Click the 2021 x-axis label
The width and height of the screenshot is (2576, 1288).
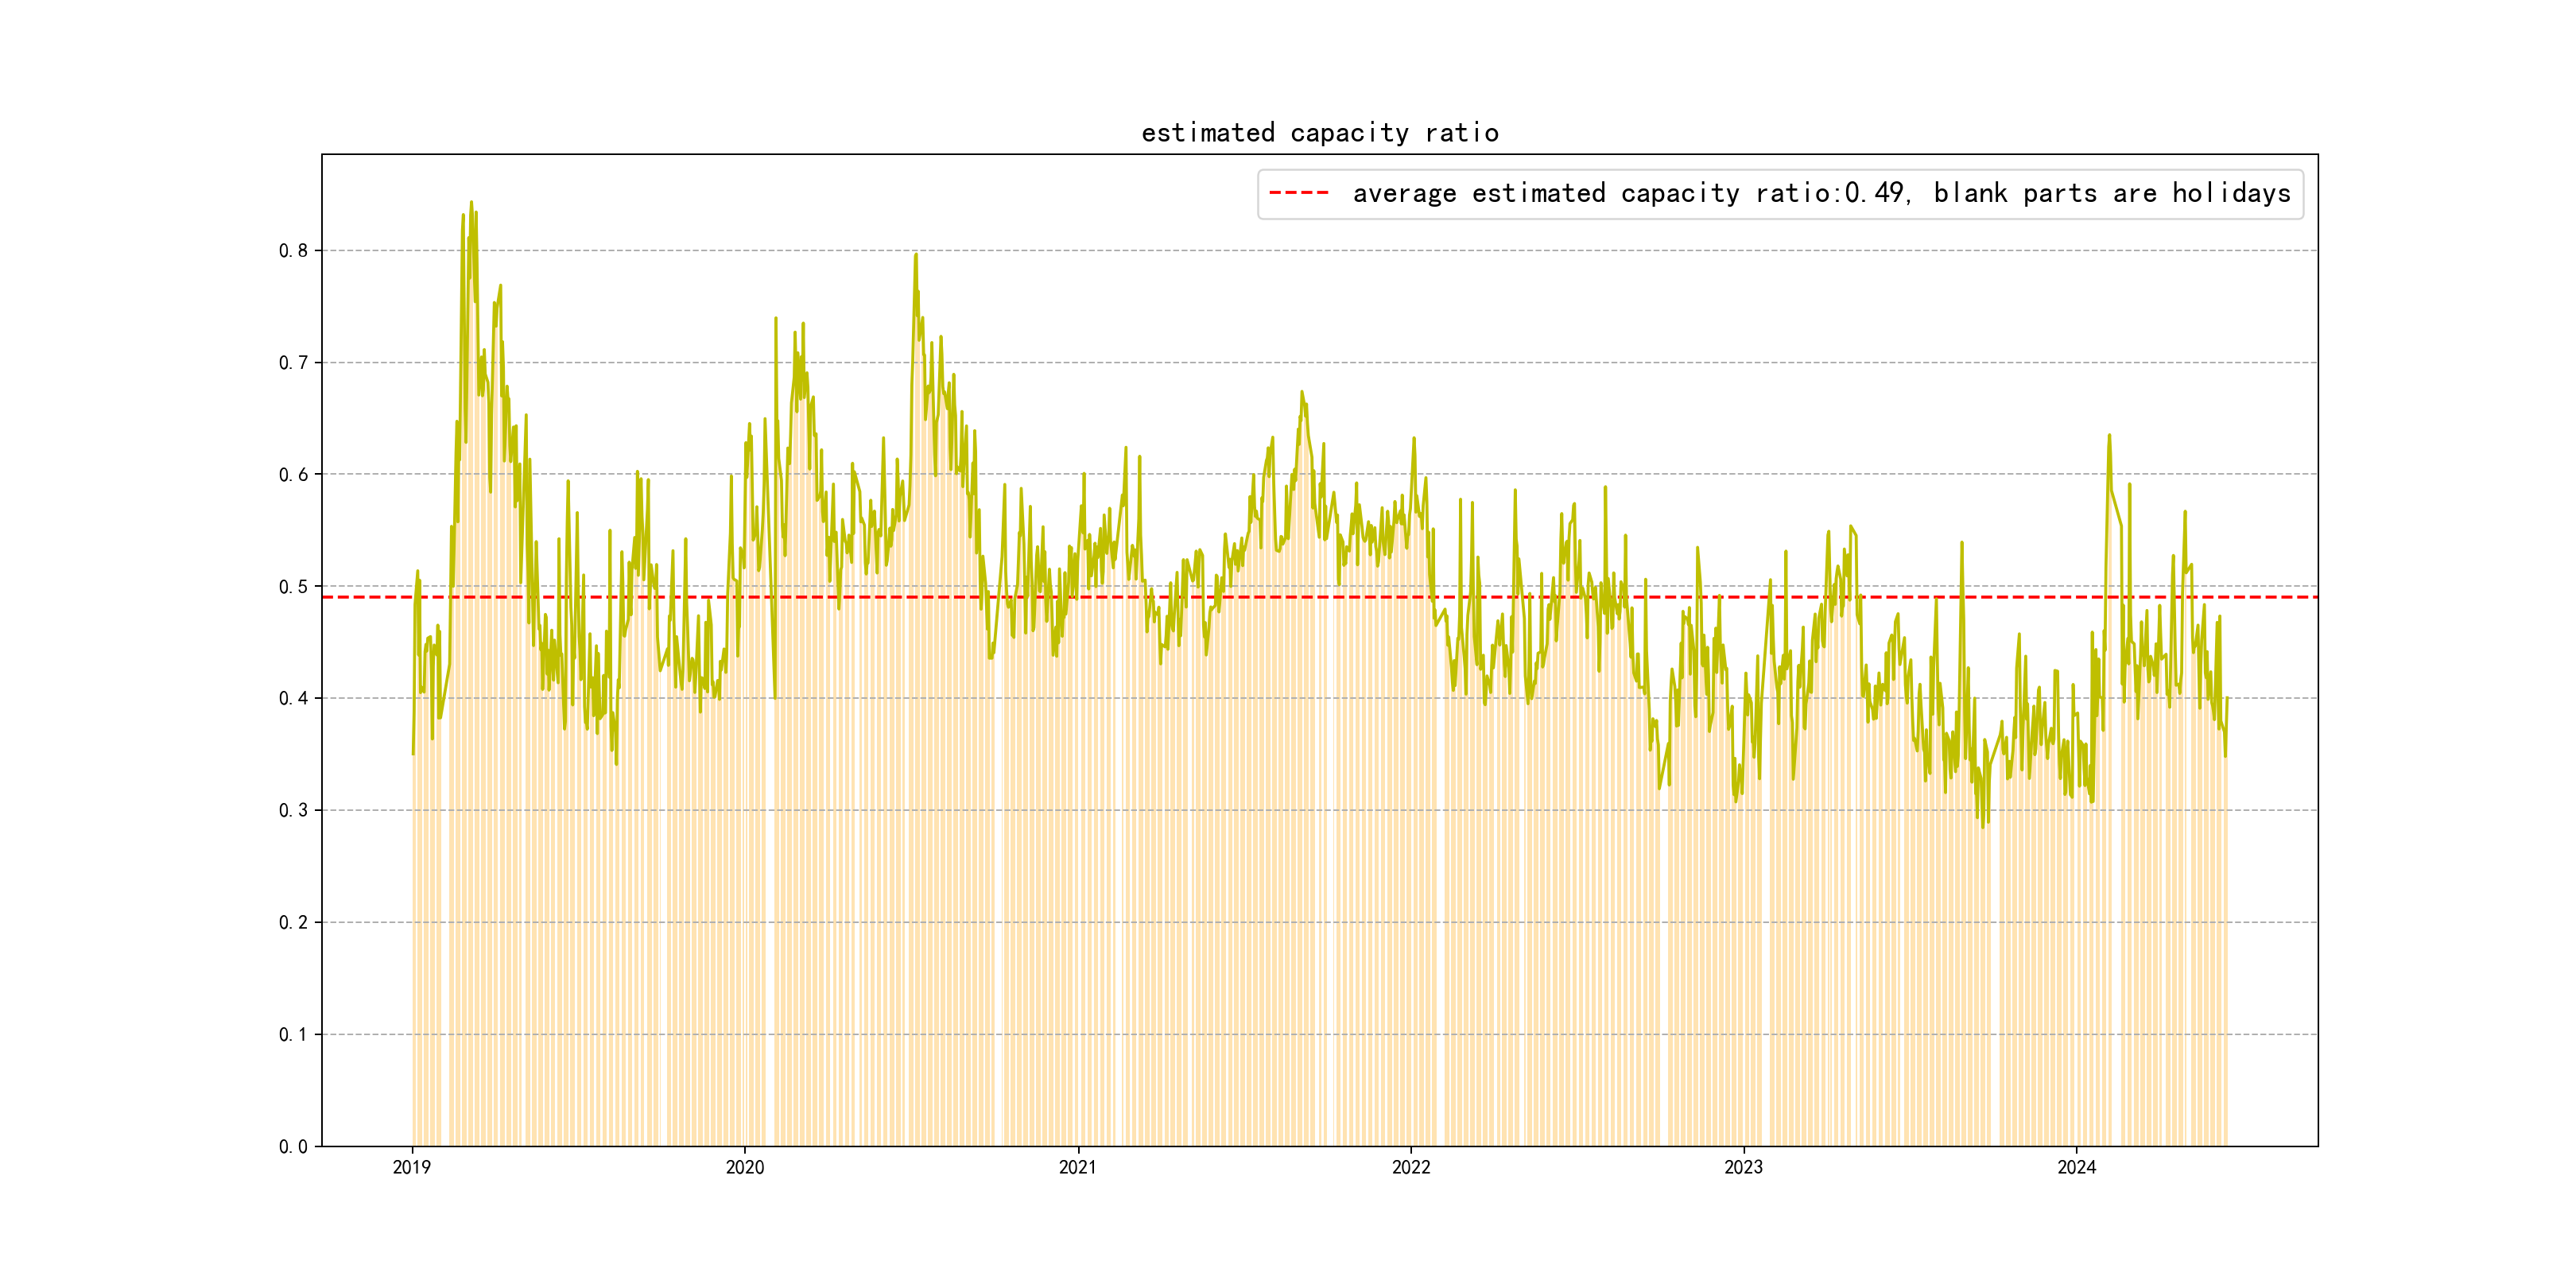pyautogui.click(x=1078, y=1167)
